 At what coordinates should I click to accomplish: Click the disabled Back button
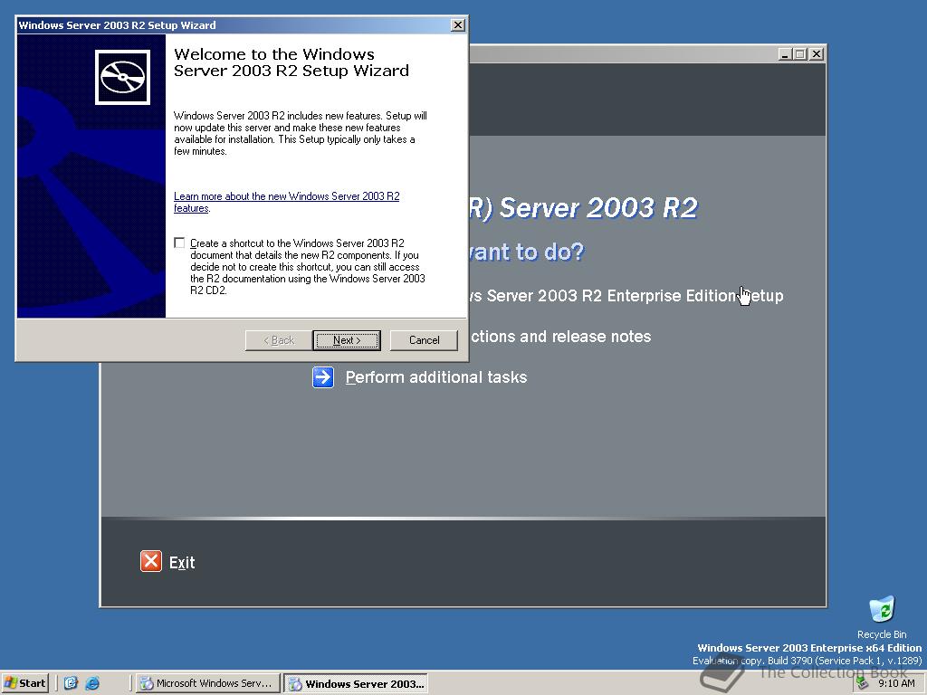tap(279, 340)
